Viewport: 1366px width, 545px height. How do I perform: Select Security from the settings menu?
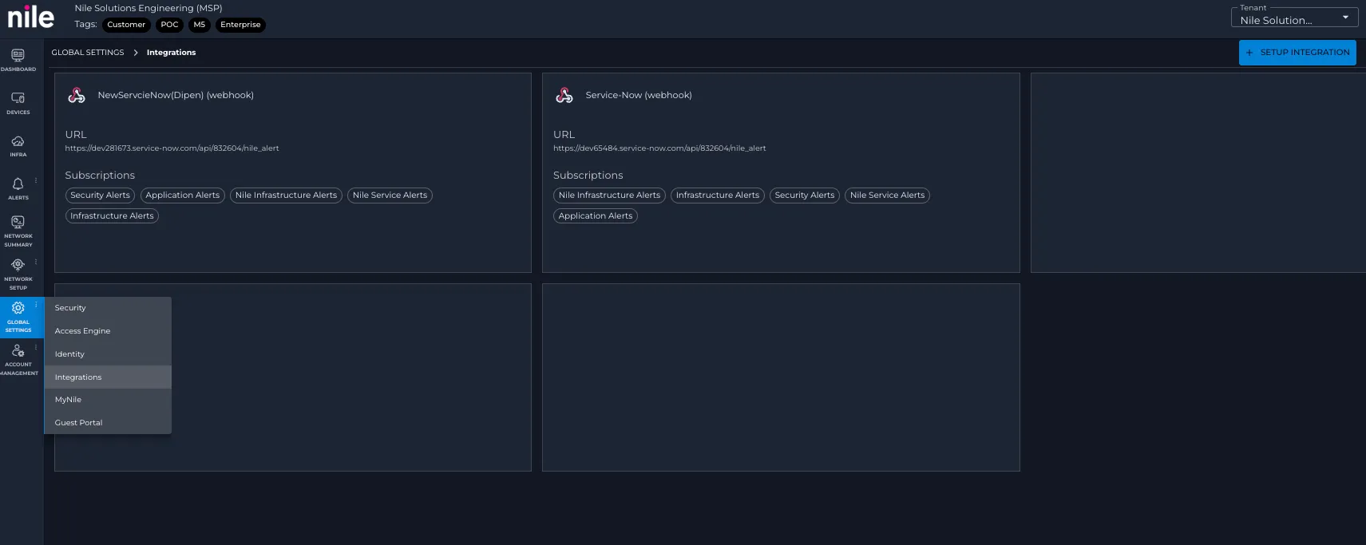pos(108,308)
